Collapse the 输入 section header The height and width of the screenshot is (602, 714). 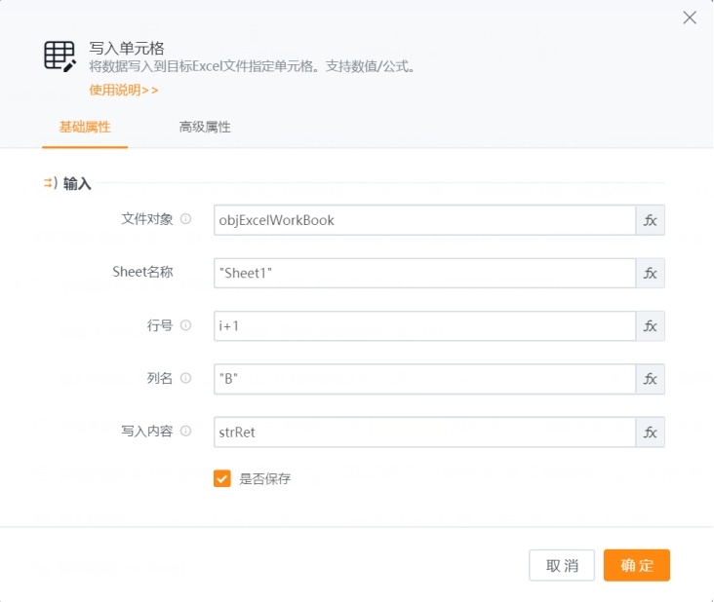click(x=67, y=183)
